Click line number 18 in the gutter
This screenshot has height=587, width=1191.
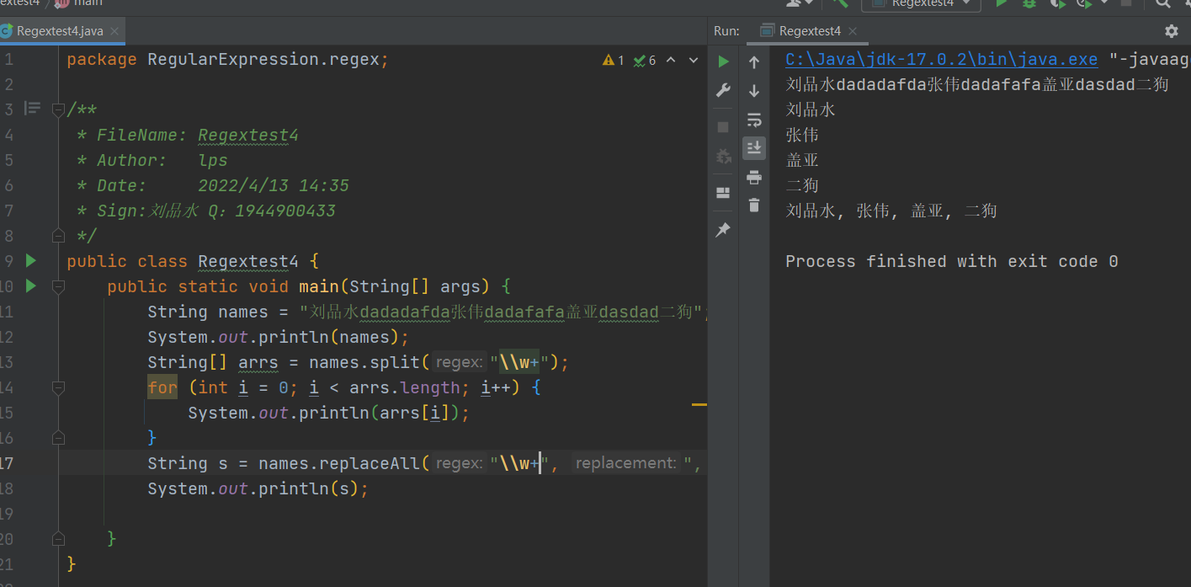(x=6, y=489)
